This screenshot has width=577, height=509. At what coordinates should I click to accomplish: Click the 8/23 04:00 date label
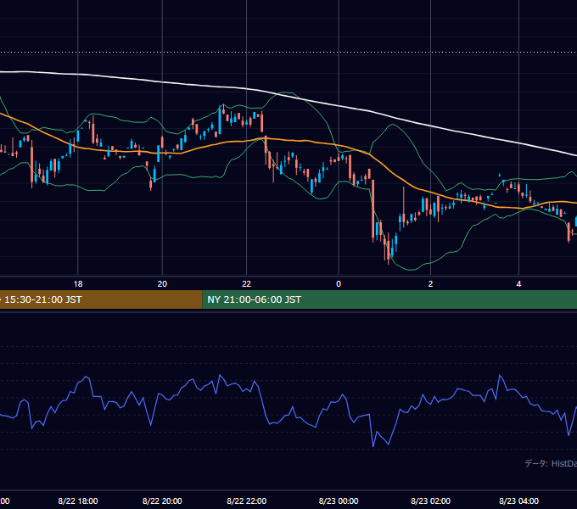(x=518, y=501)
